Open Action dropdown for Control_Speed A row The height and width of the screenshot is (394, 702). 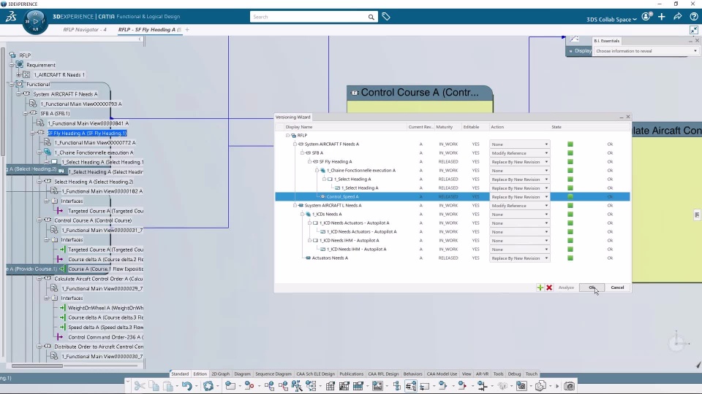[519, 197]
